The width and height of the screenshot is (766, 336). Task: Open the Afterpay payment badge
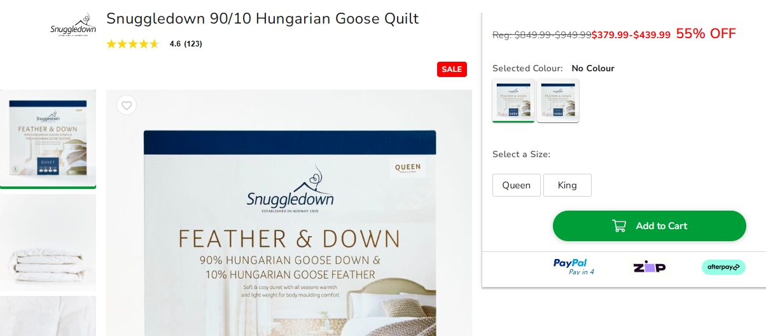pos(723,267)
